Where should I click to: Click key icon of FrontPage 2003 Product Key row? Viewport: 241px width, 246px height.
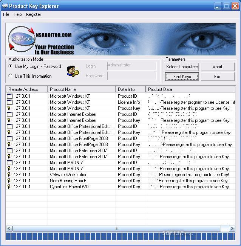pyautogui.click(x=9, y=145)
